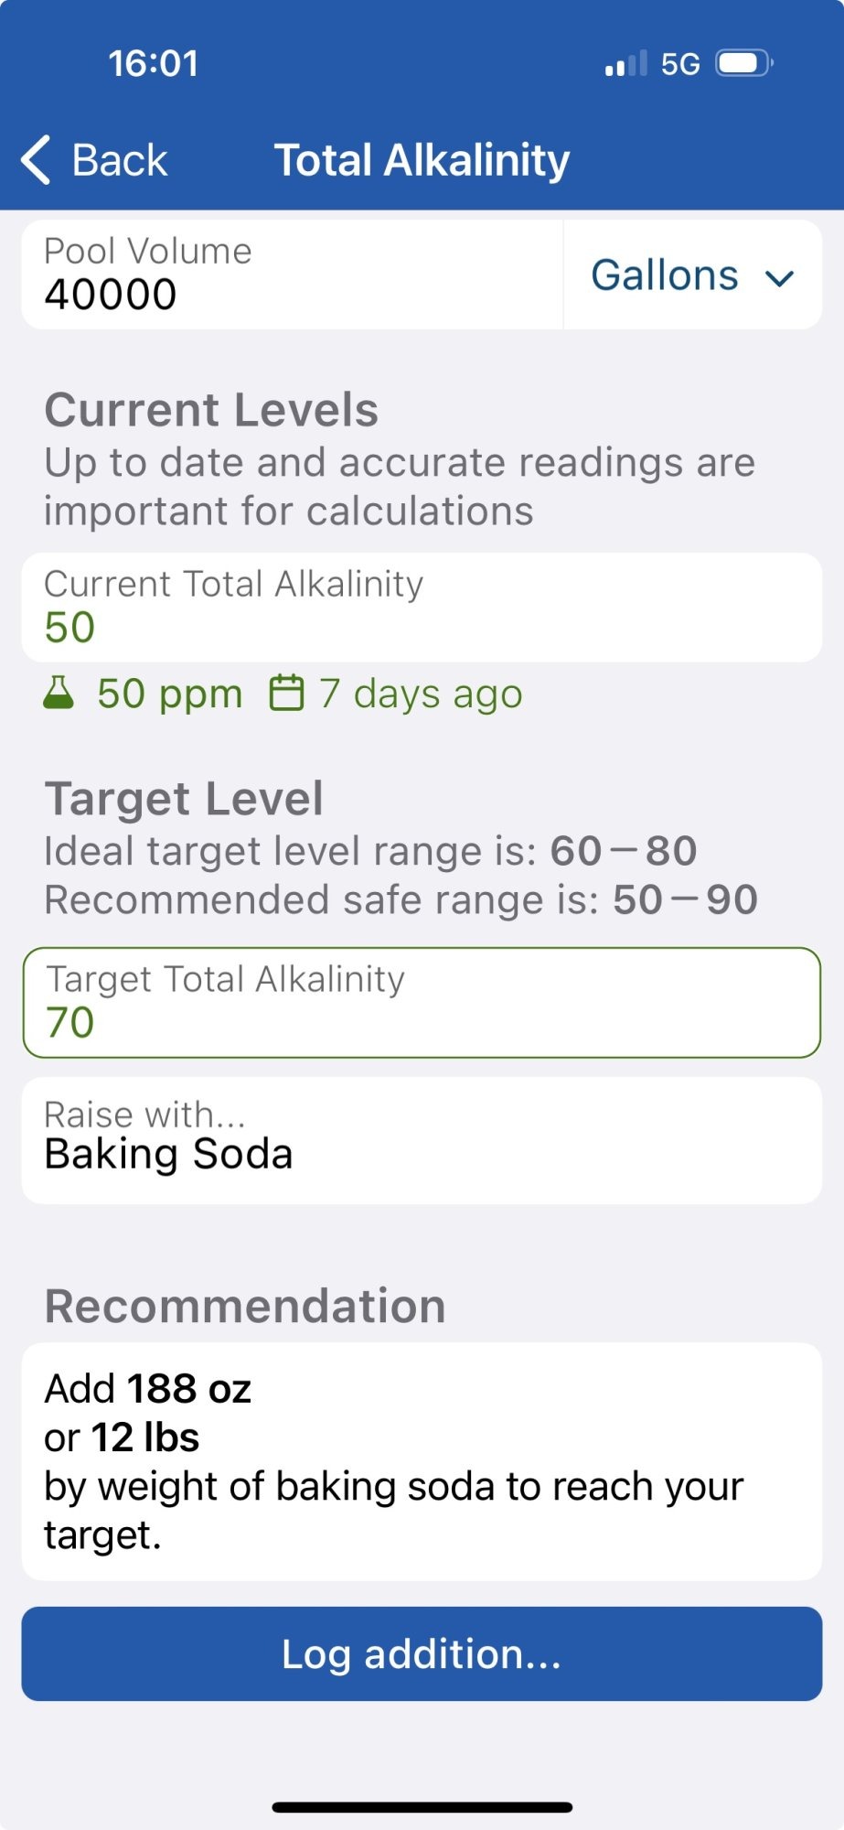Edit the Pool Volume field 40000
The width and height of the screenshot is (844, 1830).
293,274
